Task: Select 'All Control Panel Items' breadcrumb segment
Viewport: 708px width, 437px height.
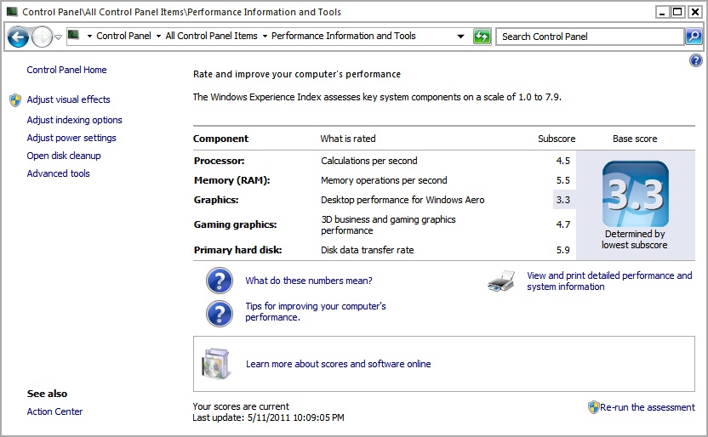Action: tap(211, 37)
